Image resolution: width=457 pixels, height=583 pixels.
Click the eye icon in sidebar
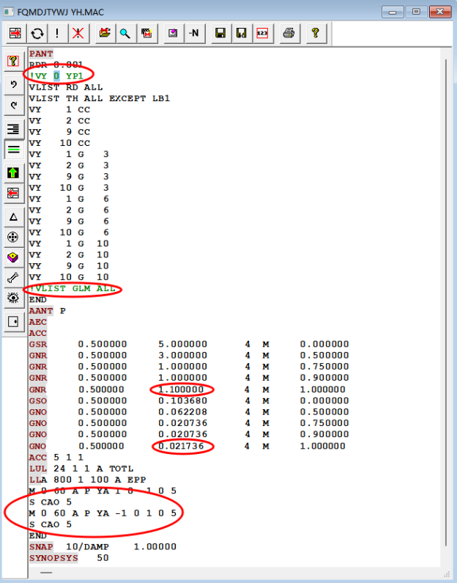(x=14, y=298)
